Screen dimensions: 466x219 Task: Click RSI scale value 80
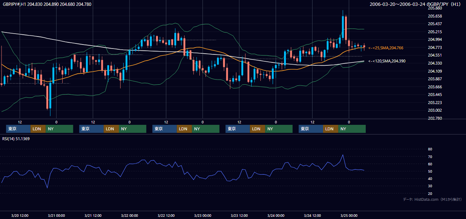430,149
